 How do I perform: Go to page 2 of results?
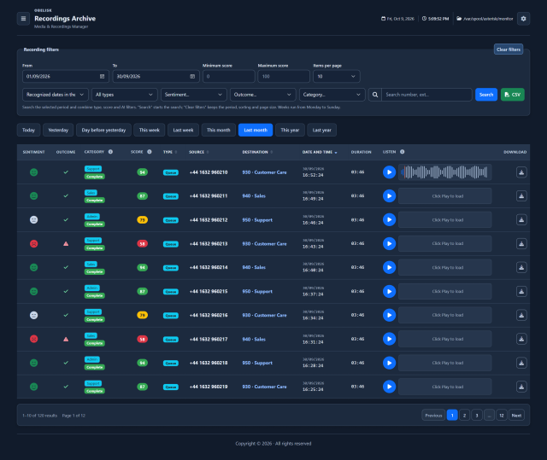pos(464,416)
